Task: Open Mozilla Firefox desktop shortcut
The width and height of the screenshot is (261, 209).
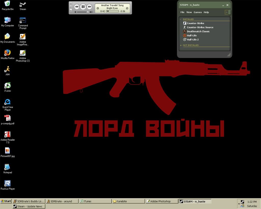Action: pyautogui.click(x=7, y=53)
